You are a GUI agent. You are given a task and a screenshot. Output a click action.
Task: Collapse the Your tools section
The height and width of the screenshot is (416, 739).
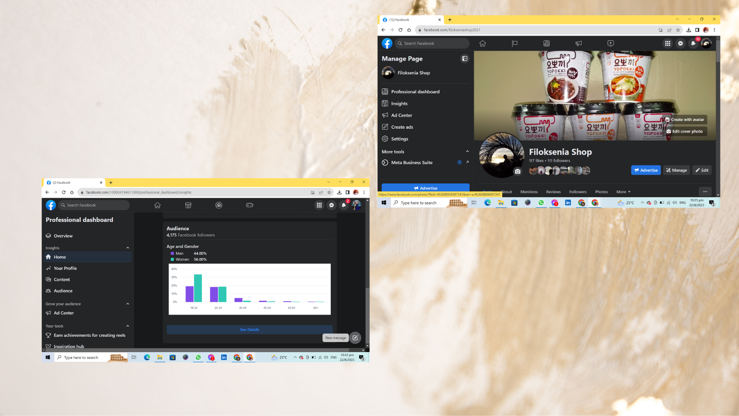coord(128,326)
